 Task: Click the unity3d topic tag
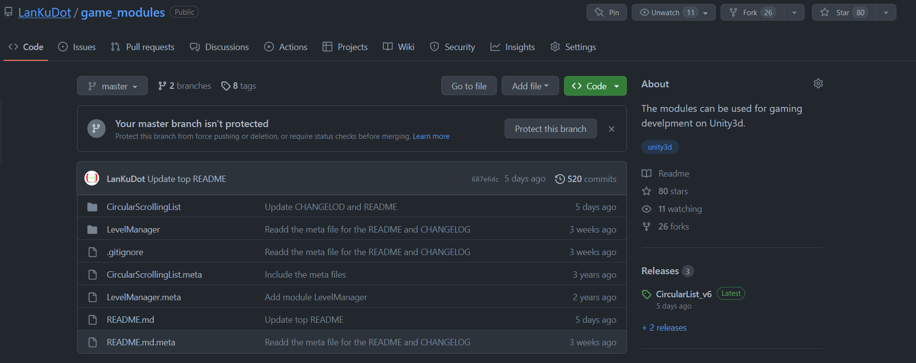coord(660,147)
